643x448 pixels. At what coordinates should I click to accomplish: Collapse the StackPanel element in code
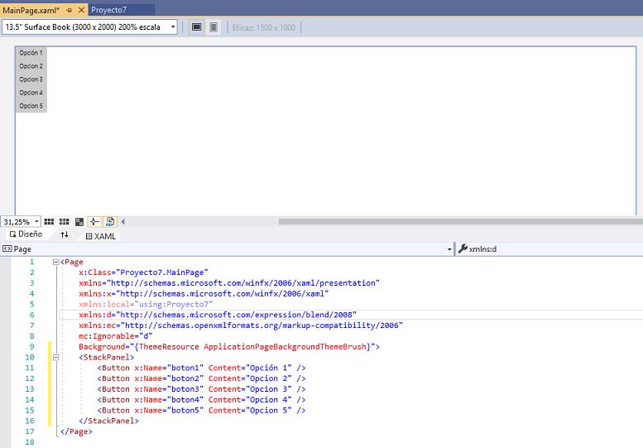tap(55, 358)
